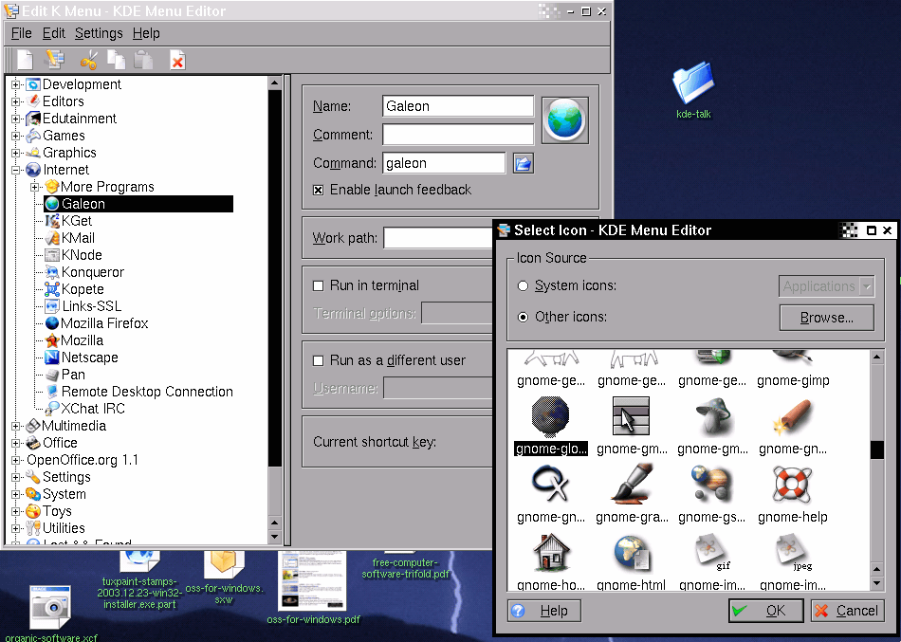
Task: Select the gnome-ho... house icon
Action: [x=550, y=562]
